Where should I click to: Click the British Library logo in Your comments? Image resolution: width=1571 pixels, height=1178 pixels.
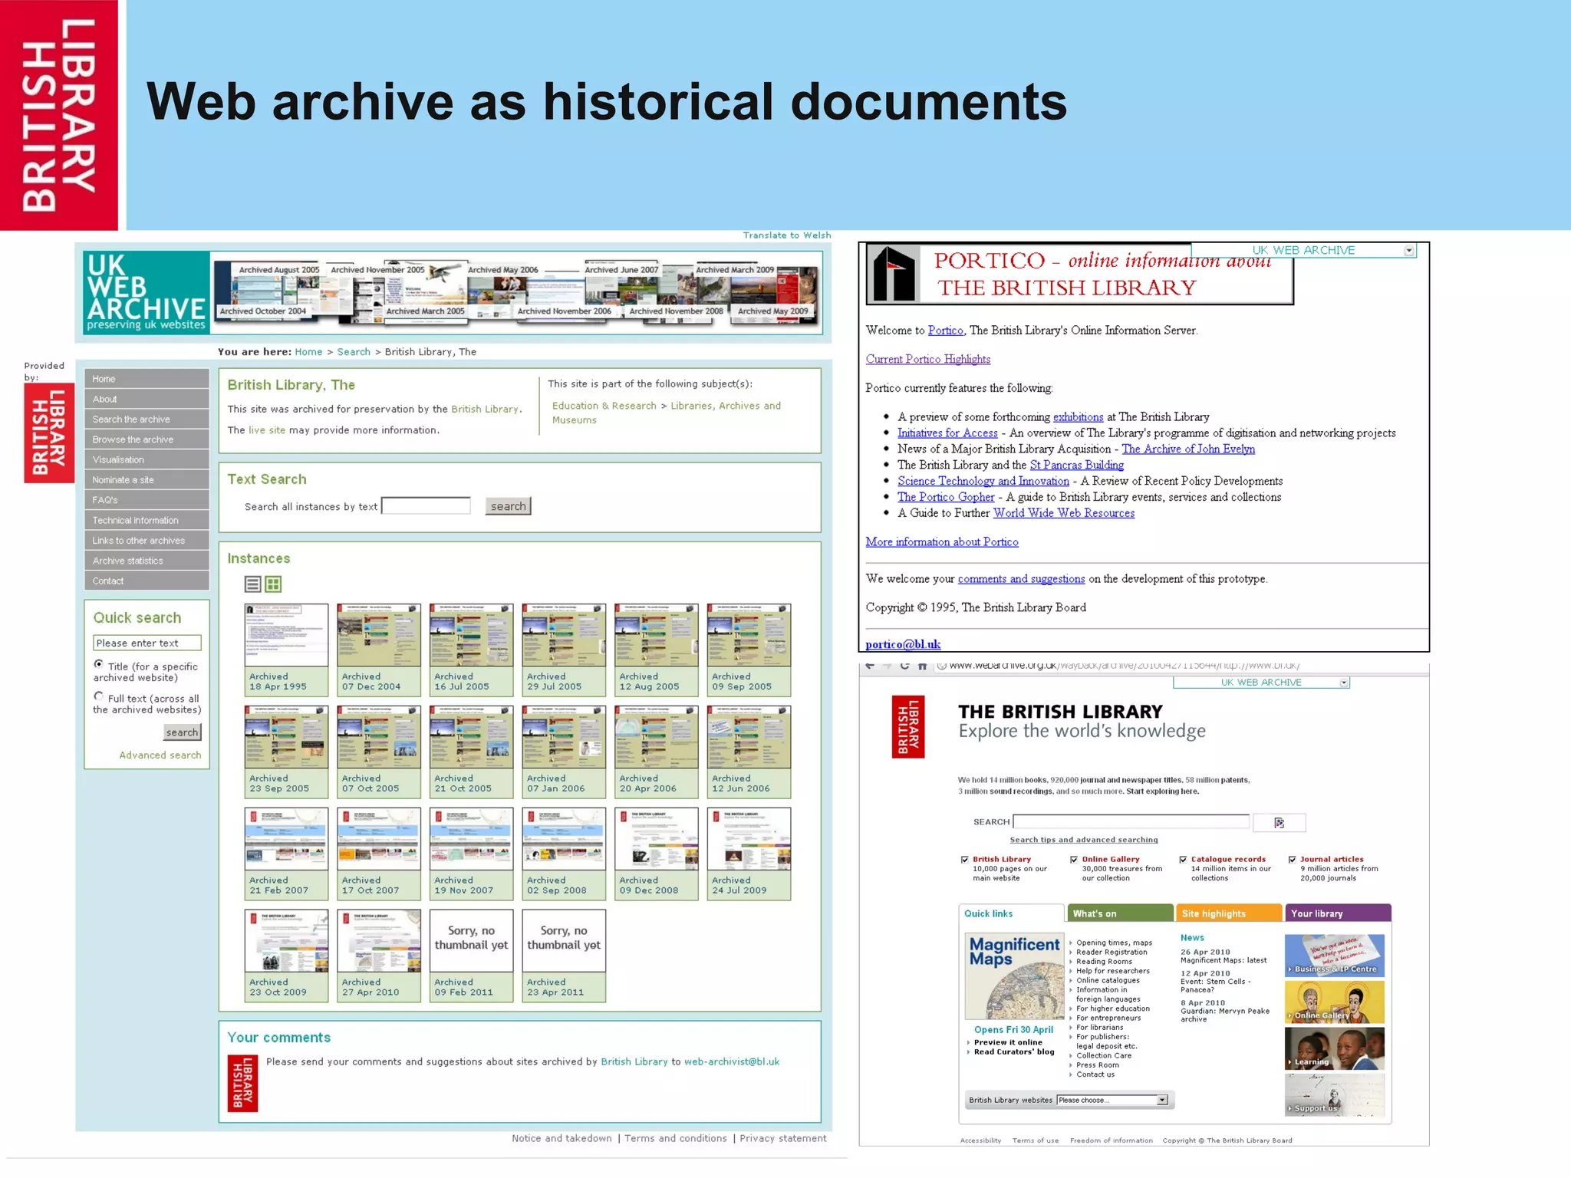[x=242, y=1084]
